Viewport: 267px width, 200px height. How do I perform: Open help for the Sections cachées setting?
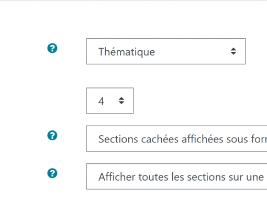pos(52,135)
